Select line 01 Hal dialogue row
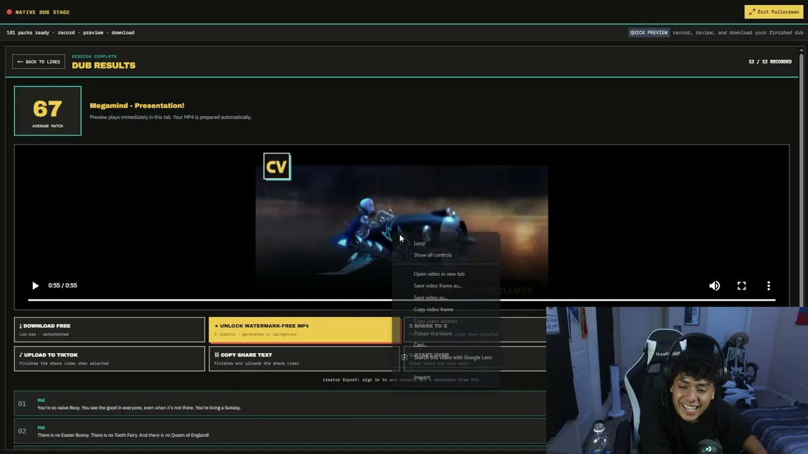808x454 pixels. click(280, 404)
